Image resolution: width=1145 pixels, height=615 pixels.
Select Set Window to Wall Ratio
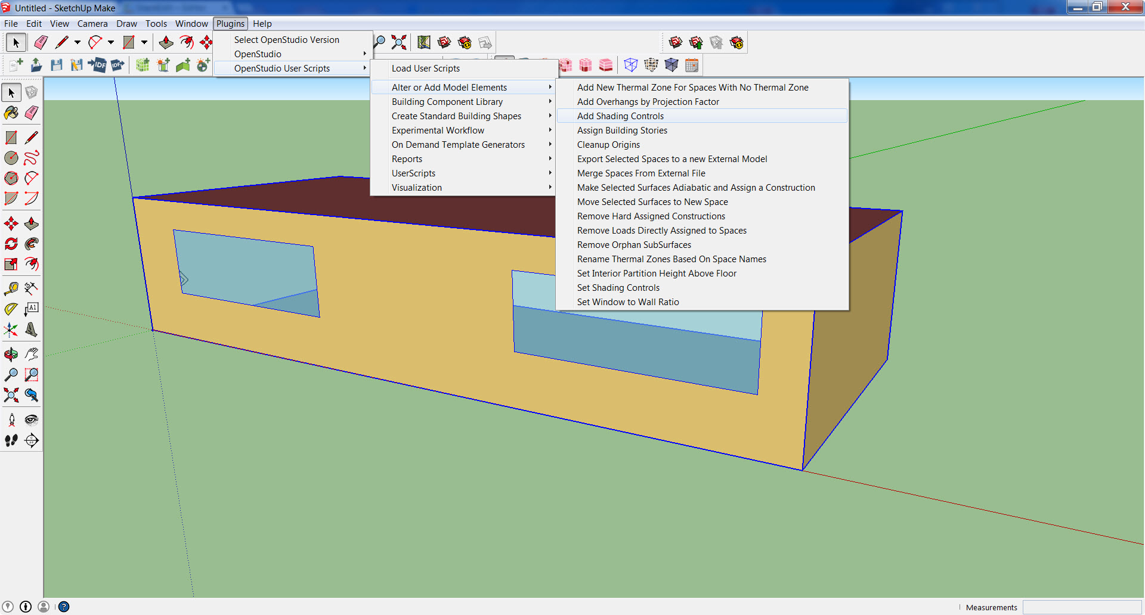628,302
